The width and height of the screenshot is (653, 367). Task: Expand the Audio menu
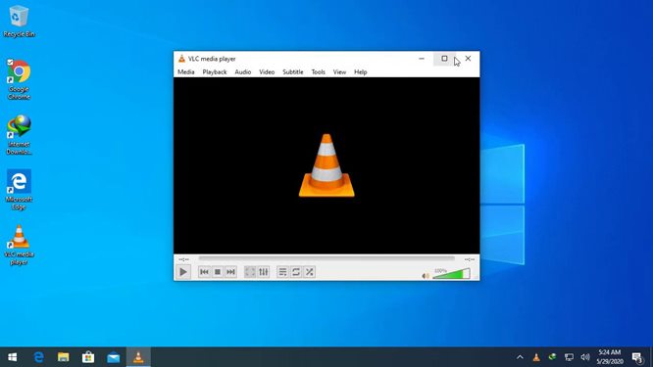[243, 71]
